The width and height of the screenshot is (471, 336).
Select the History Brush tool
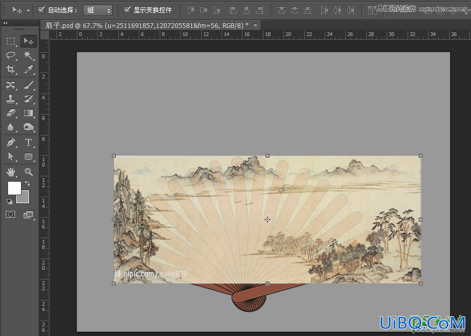28,99
